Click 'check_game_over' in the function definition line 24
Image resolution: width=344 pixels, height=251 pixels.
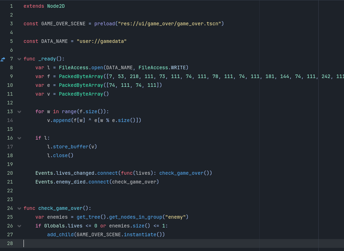(60, 208)
